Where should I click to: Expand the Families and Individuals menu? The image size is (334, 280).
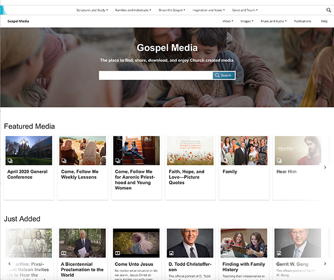pos(133,10)
